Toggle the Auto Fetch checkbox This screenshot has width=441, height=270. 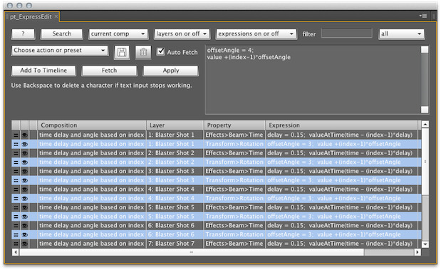coord(160,51)
